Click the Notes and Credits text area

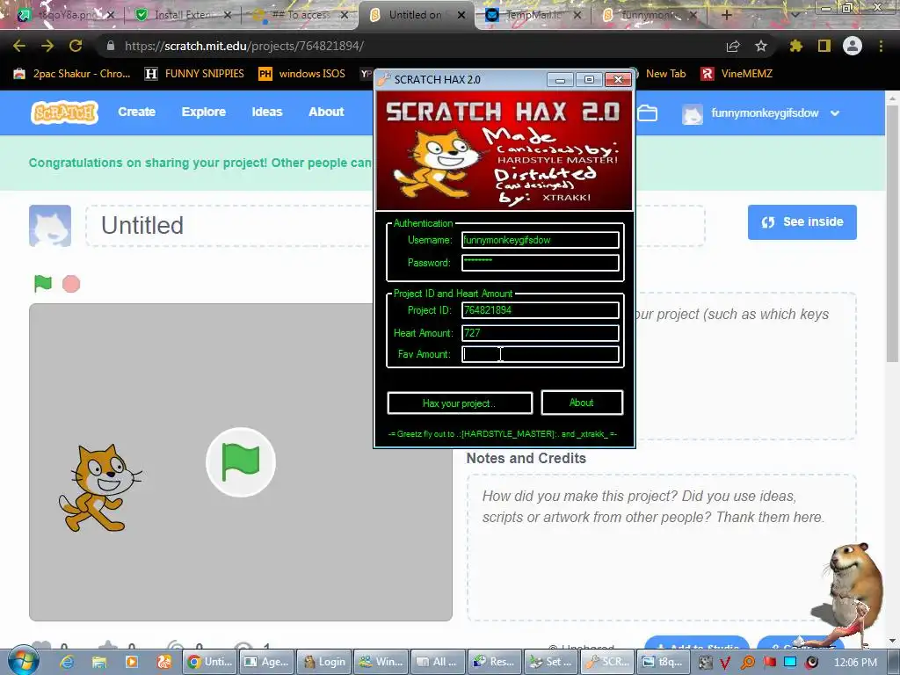(661, 547)
